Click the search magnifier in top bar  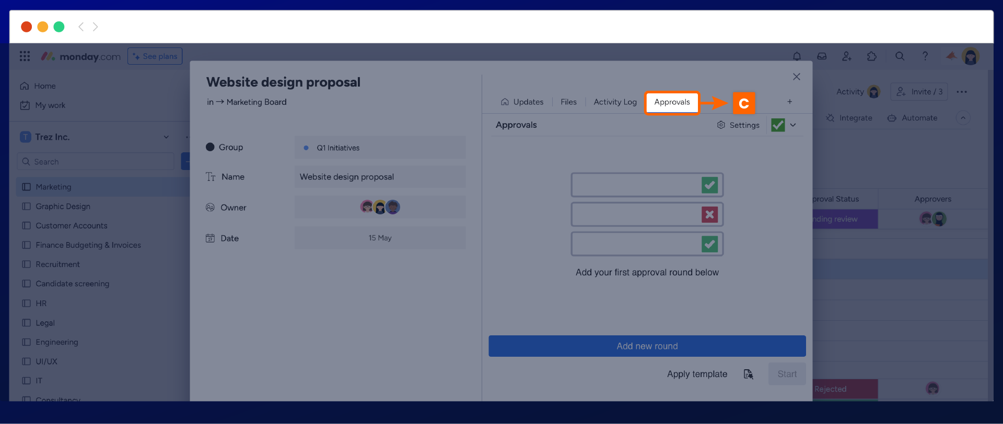click(900, 56)
